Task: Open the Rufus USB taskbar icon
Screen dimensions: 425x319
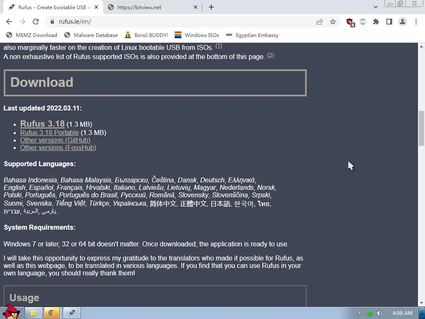Action: [71, 313]
